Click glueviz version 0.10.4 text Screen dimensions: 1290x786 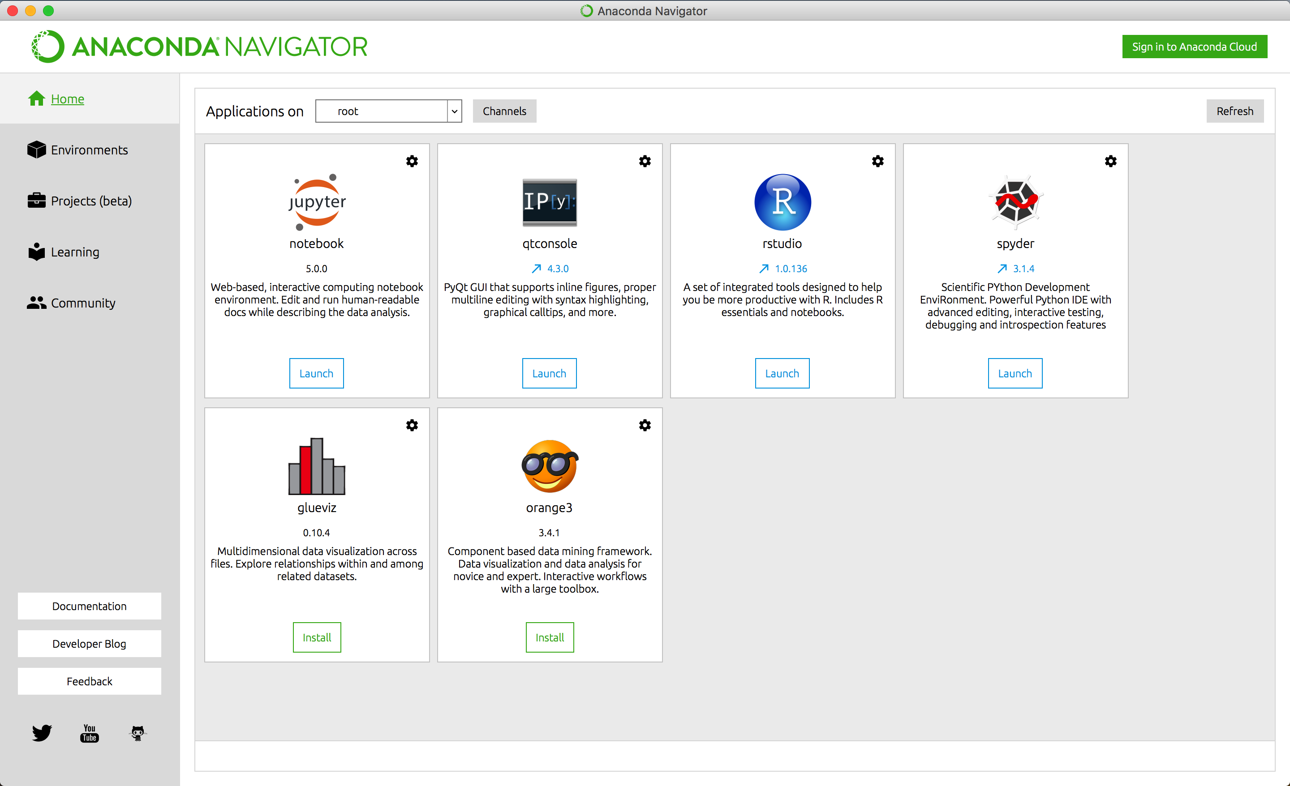pos(317,533)
